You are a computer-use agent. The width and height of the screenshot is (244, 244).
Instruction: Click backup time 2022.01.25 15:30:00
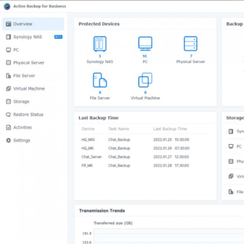coord(171,140)
